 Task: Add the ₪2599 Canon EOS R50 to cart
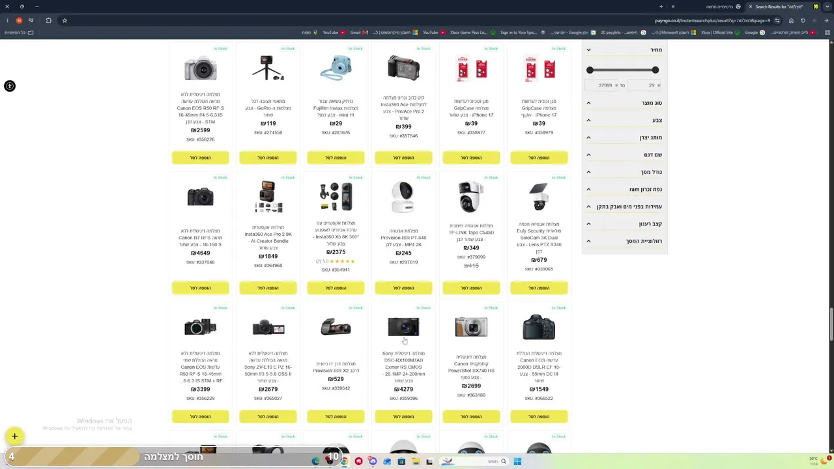click(x=200, y=158)
